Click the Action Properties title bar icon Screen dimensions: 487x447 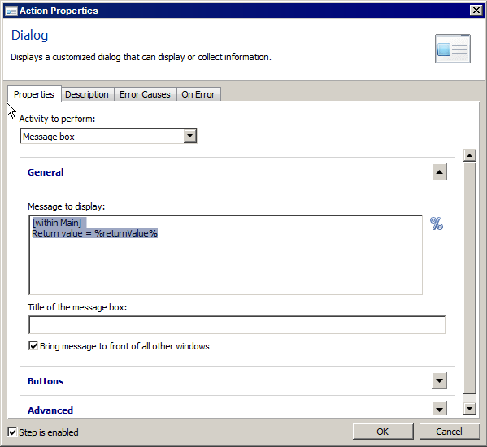pyautogui.click(x=11, y=11)
